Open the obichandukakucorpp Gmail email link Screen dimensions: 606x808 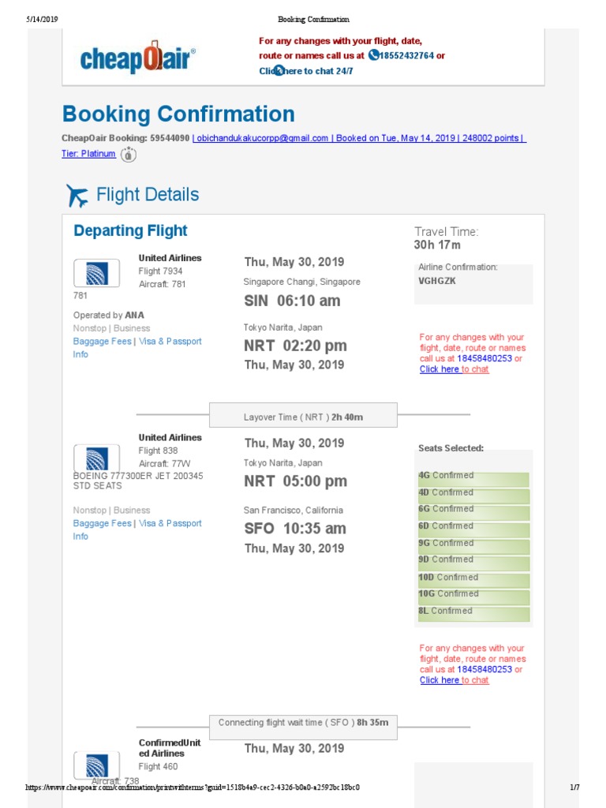coord(263,138)
